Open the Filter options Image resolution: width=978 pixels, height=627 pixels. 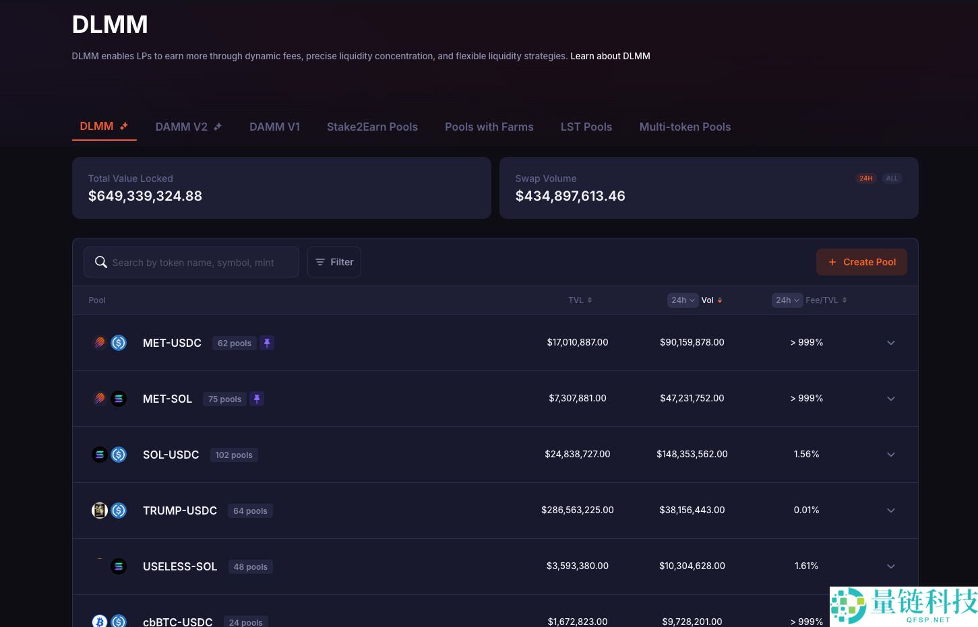[x=334, y=262]
